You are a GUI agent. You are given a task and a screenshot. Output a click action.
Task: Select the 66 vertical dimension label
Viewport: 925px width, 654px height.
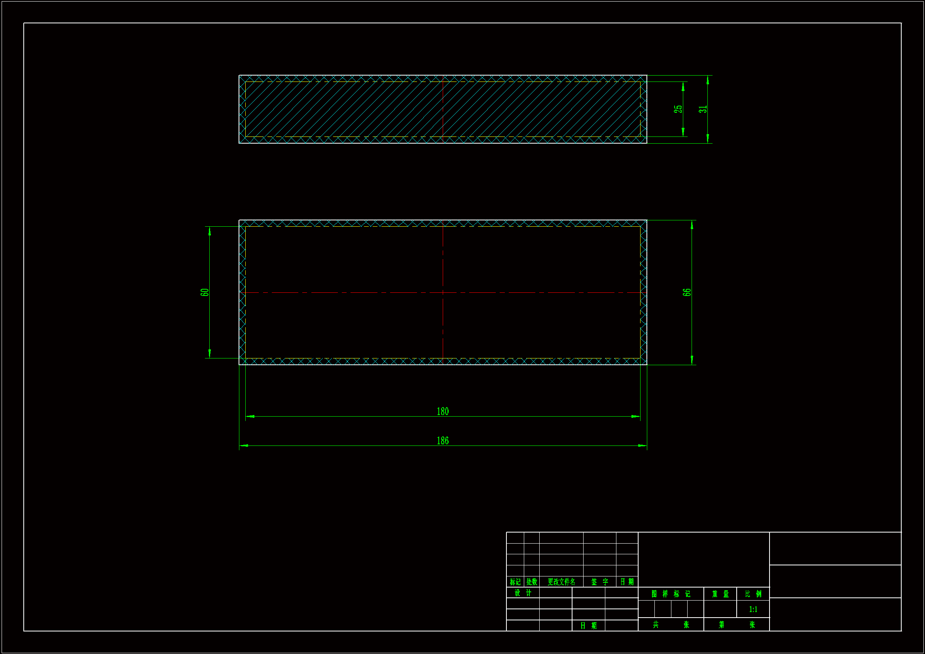click(x=687, y=292)
